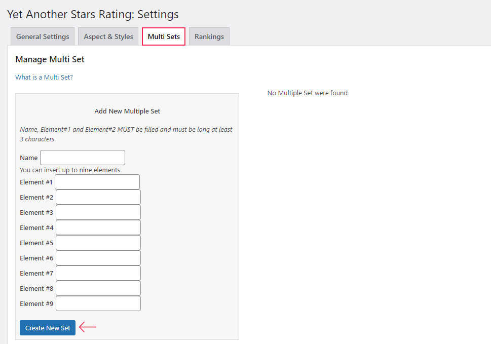Focus the Element #6 input

[x=98, y=258]
